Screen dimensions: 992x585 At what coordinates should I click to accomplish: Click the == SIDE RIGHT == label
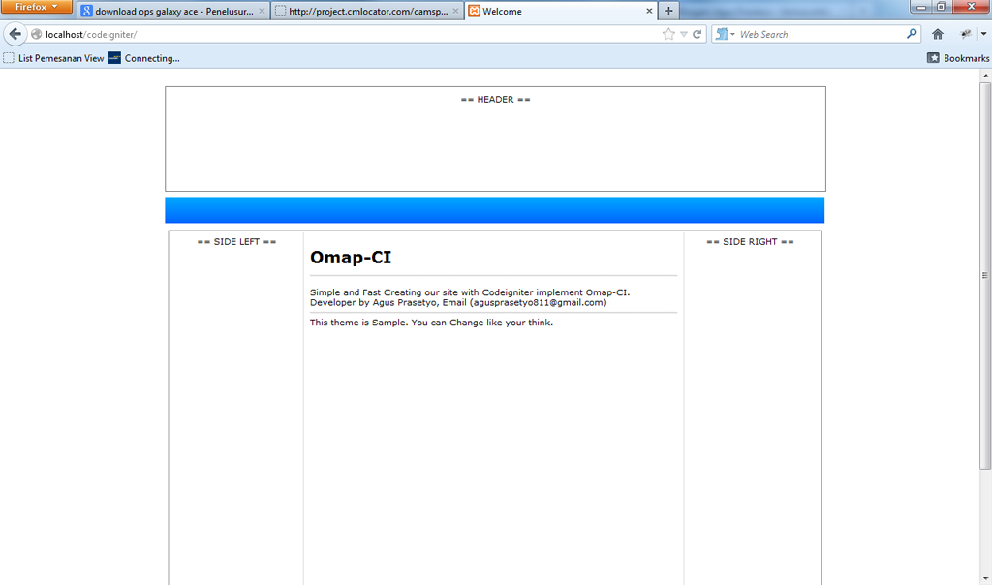(750, 241)
